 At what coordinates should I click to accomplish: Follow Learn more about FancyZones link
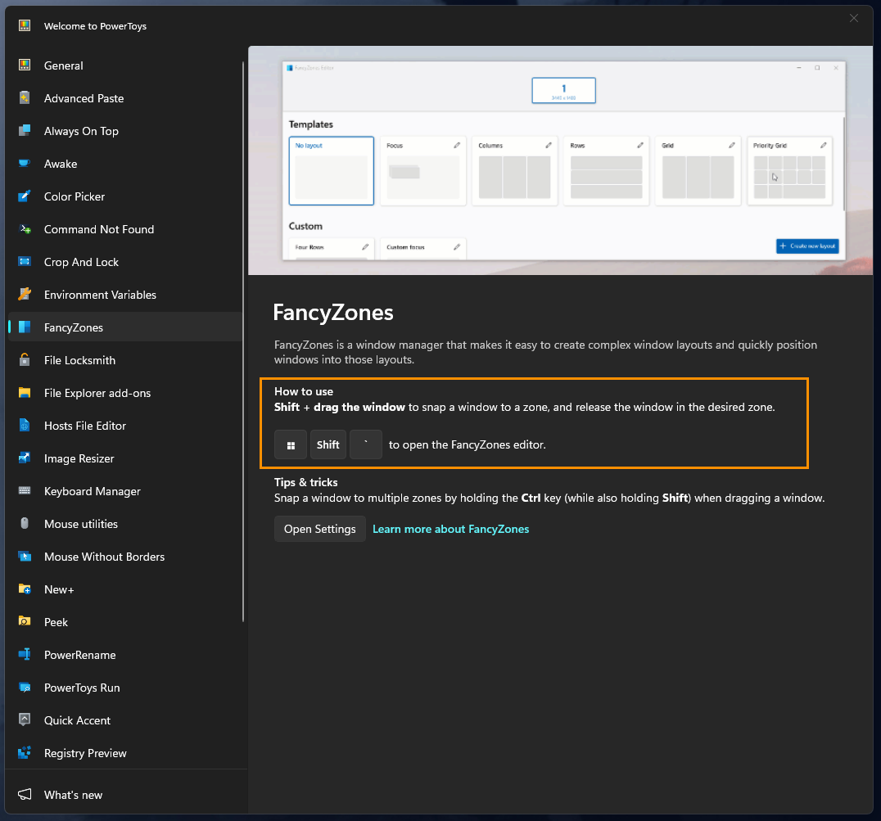click(450, 529)
